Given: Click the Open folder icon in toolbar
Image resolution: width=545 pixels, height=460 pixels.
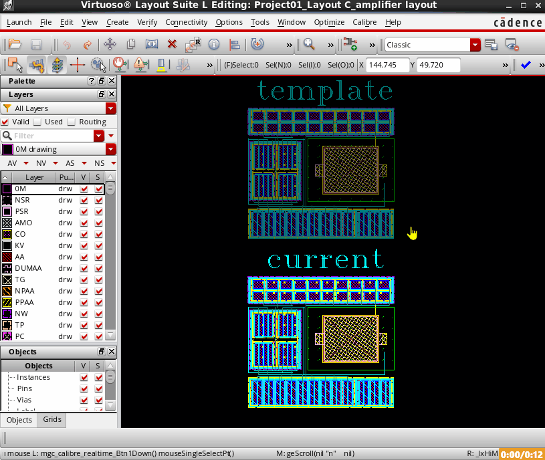Looking at the screenshot, I should [x=15, y=45].
